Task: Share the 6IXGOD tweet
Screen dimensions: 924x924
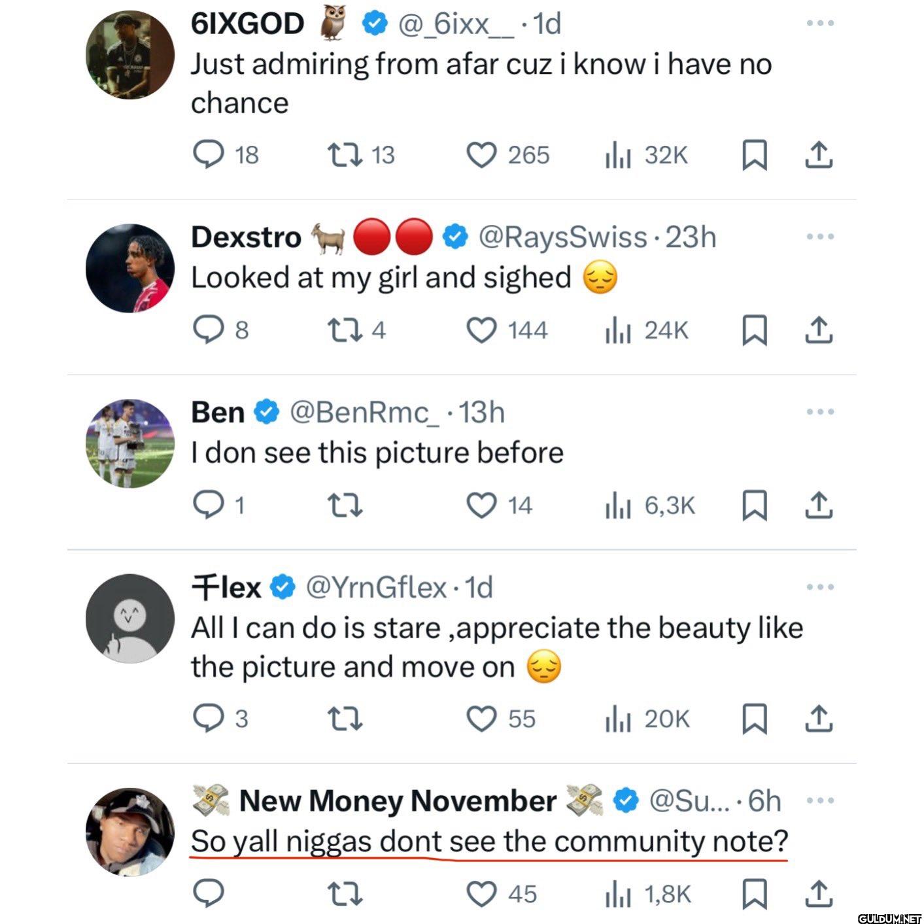Action: click(x=818, y=156)
